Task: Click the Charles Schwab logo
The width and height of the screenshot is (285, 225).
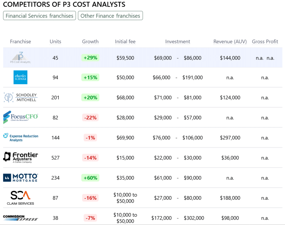Action: [20, 77]
